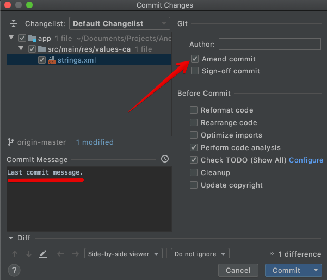Enable the Rearrange code checkbox
The image size is (327, 280).
(194, 122)
